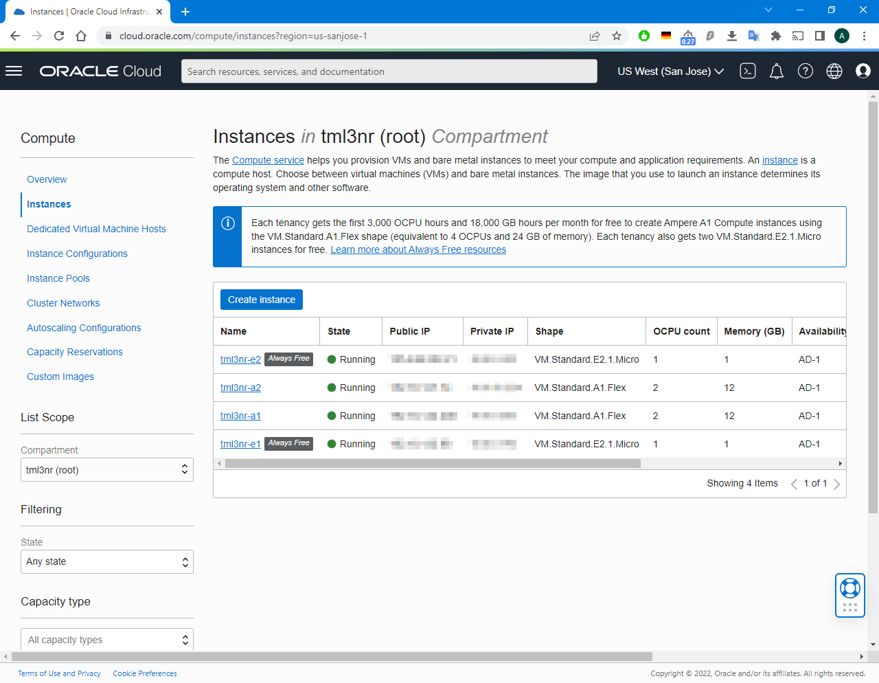This screenshot has width=879, height=683.
Task: Open Dedicated Virtual Machine Hosts
Action: pyautogui.click(x=96, y=229)
